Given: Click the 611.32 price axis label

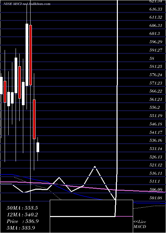Looking at the screenshot, I should [x=156, y=17].
